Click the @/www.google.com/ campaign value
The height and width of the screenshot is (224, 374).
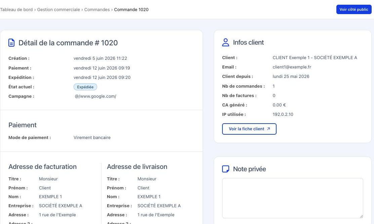click(x=95, y=96)
